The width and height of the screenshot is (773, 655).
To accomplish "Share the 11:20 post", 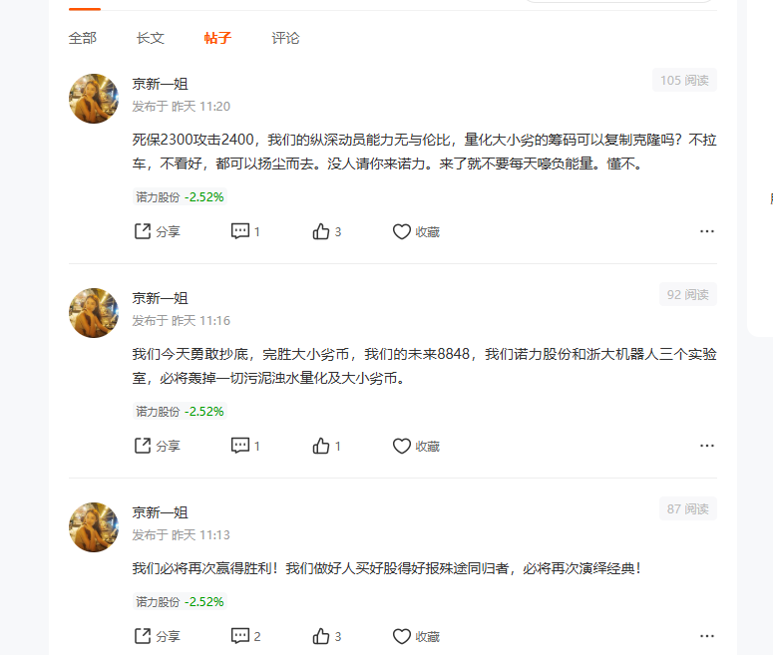I will tap(157, 231).
